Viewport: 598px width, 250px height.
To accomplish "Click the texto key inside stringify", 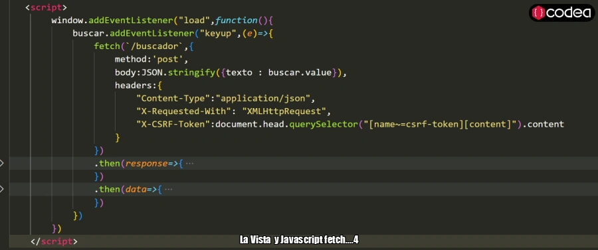I will (239, 72).
